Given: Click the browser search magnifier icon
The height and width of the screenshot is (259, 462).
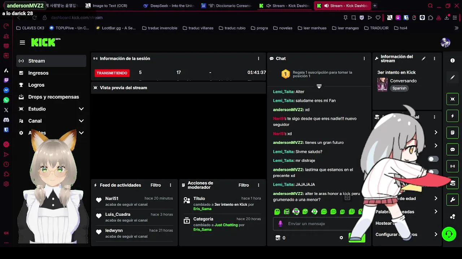Looking at the screenshot, I should point(430,6).
